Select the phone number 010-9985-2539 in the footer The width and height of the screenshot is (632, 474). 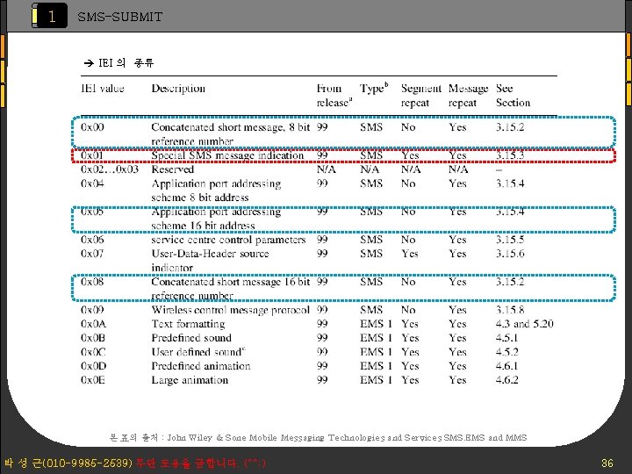(87, 463)
